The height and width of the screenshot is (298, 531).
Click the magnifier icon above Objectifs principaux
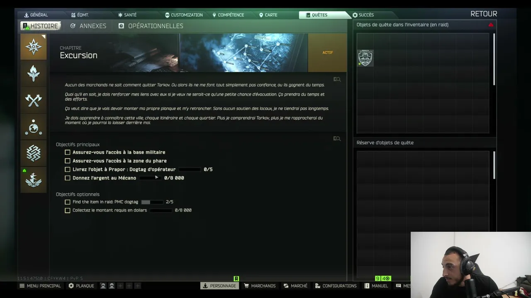(337, 139)
